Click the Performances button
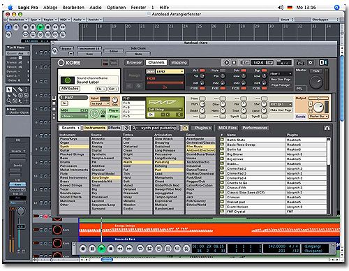Image resolution: width=349 pixels, height=271 pixels. 255,128
